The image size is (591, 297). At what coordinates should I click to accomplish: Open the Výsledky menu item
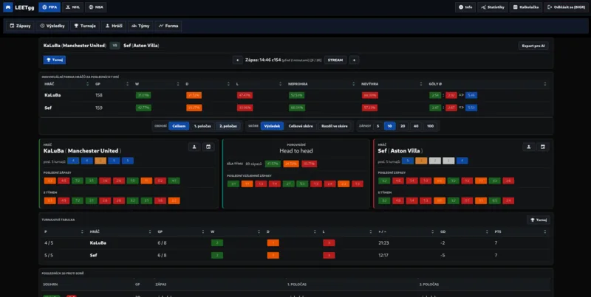pos(52,26)
